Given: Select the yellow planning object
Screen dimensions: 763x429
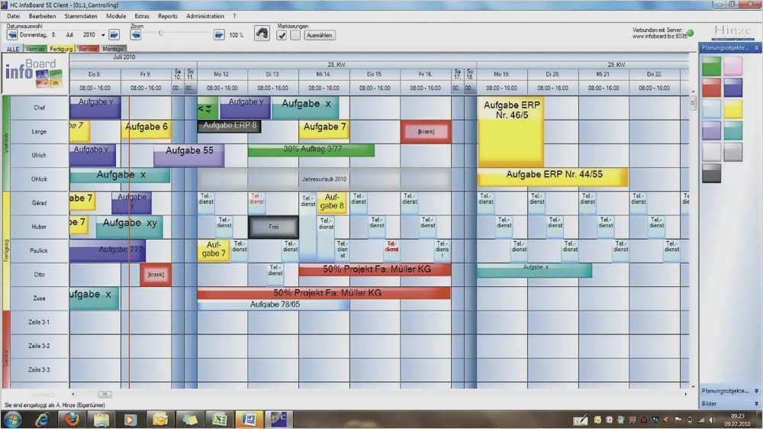Looking at the screenshot, I should point(733,109).
